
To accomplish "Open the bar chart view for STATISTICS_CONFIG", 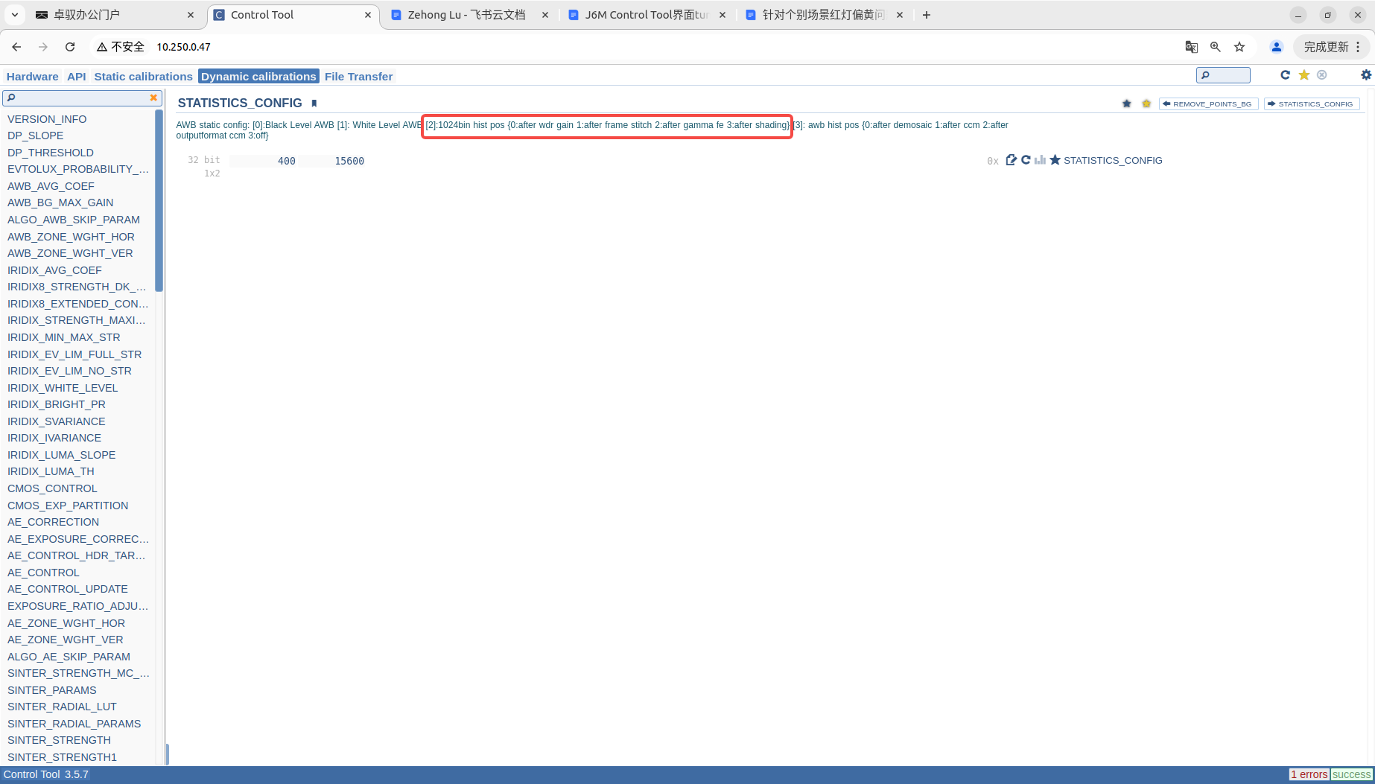I will click(x=1040, y=160).
